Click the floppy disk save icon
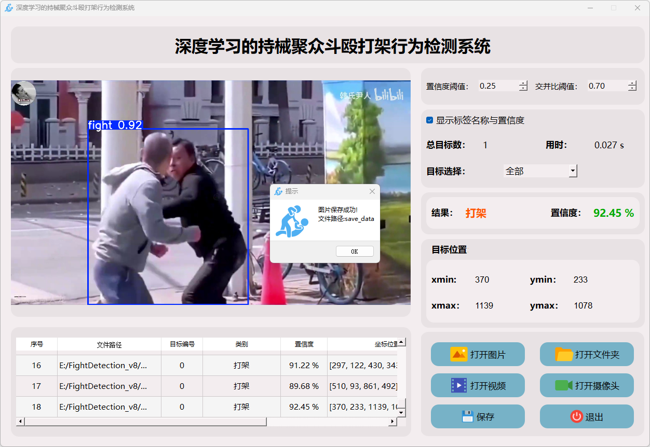The height and width of the screenshot is (447, 650). 467,416
